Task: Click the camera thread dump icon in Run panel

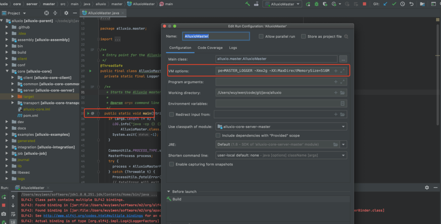Action: pyautogui.click(x=4, y=214)
